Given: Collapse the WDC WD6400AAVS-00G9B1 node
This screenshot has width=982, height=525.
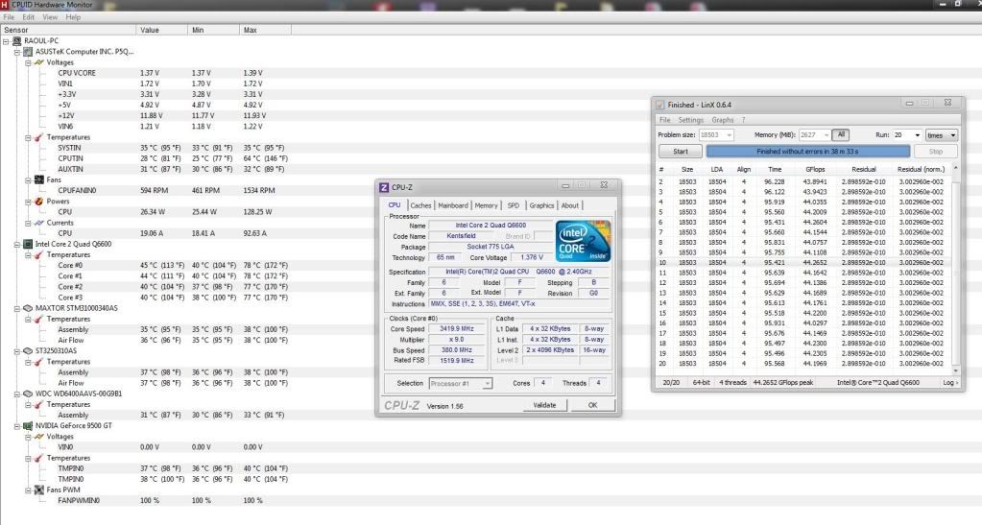Looking at the screenshot, I should tap(17, 394).
